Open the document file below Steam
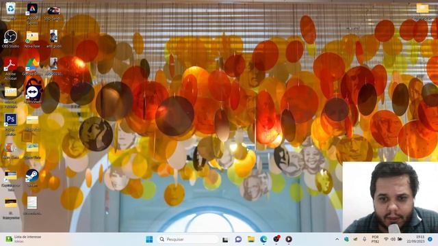This screenshot has width=438, height=246. coord(32,203)
